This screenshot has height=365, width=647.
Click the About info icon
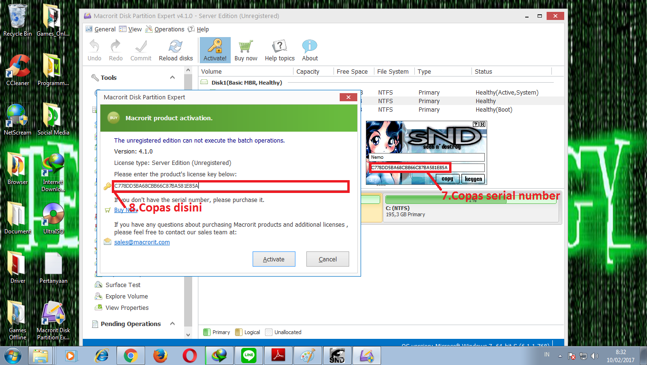pos(310,47)
